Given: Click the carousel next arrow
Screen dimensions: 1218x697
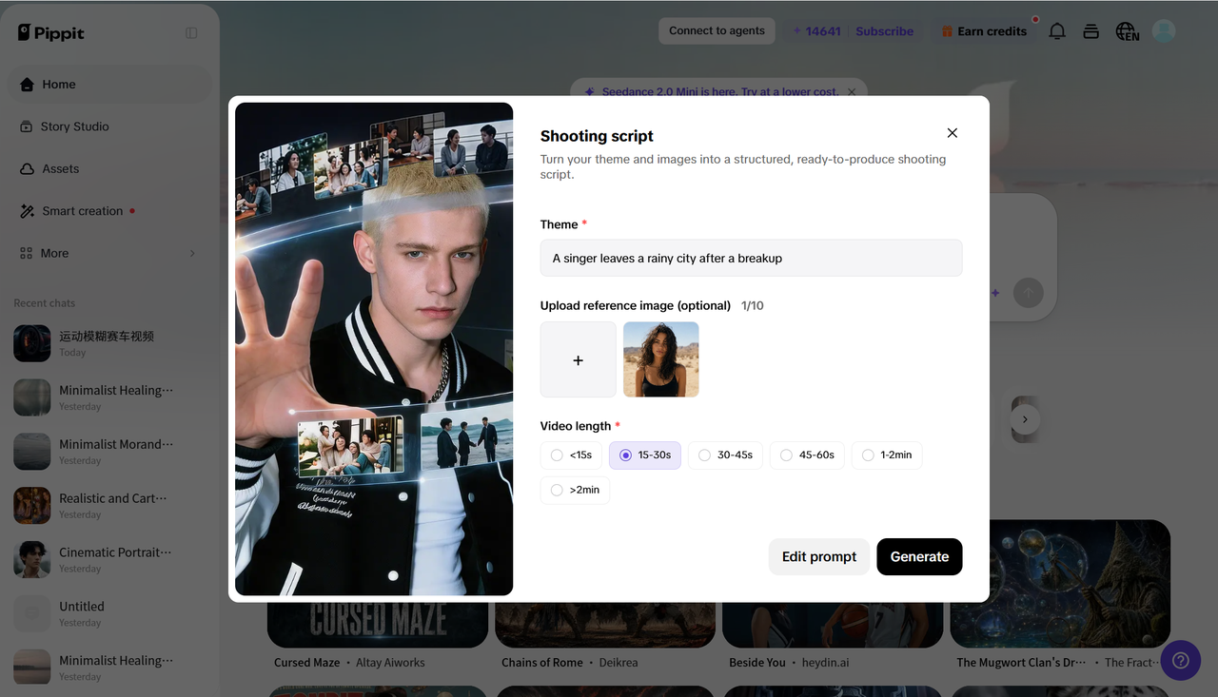Looking at the screenshot, I should tap(1025, 419).
